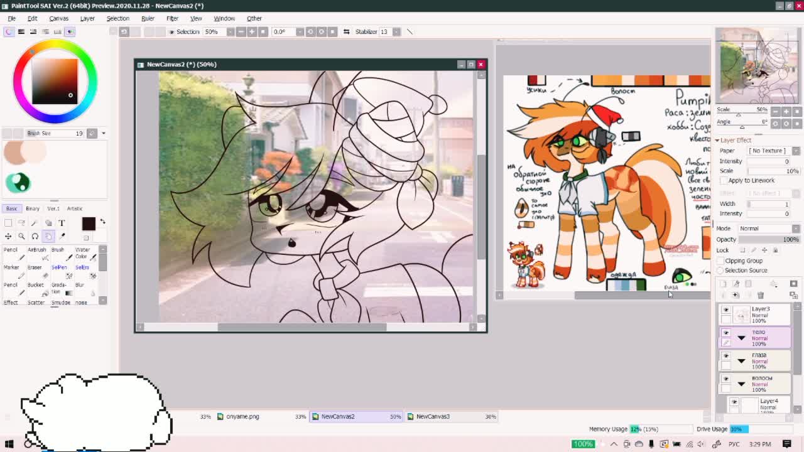Viewport: 804px width, 452px height.
Task: Open the rotation angle dropdown
Action: coord(300,31)
